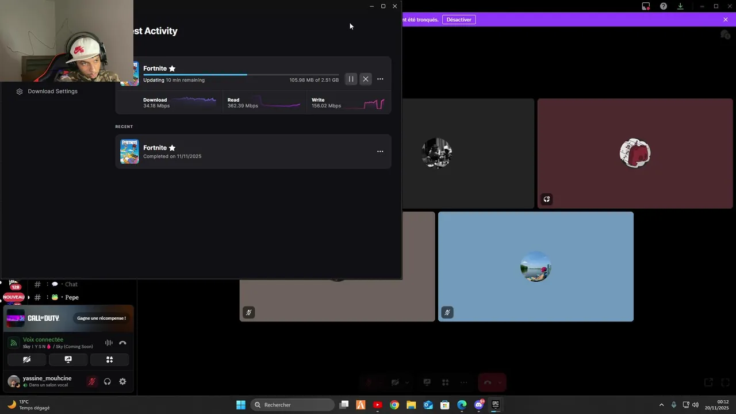Click 'Gagne une récompense !' Call of Duty button
This screenshot has height=414, width=736.
coord(101,318)
